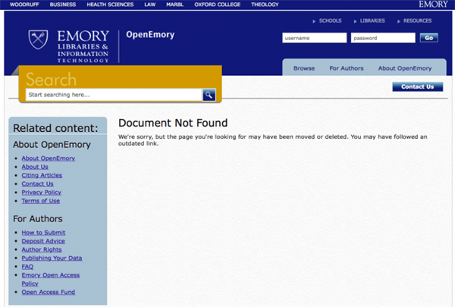Open the About OpenEmory sidebar link

[x=49, y=158]
